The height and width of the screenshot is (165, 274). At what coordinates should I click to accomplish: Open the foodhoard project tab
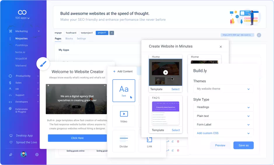(x=72, y=33)
